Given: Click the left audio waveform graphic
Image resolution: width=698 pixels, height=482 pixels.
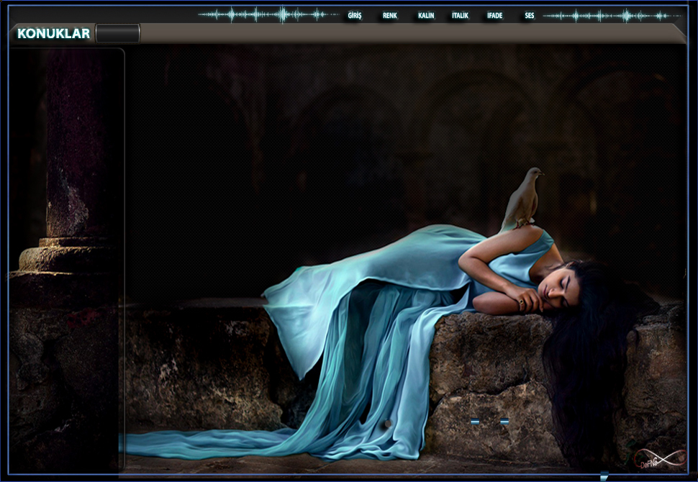Looking at the screenshot, I should click(268, 14).
